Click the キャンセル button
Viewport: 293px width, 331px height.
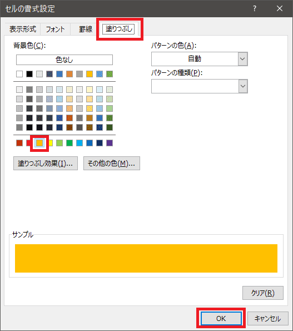[267, 318]
